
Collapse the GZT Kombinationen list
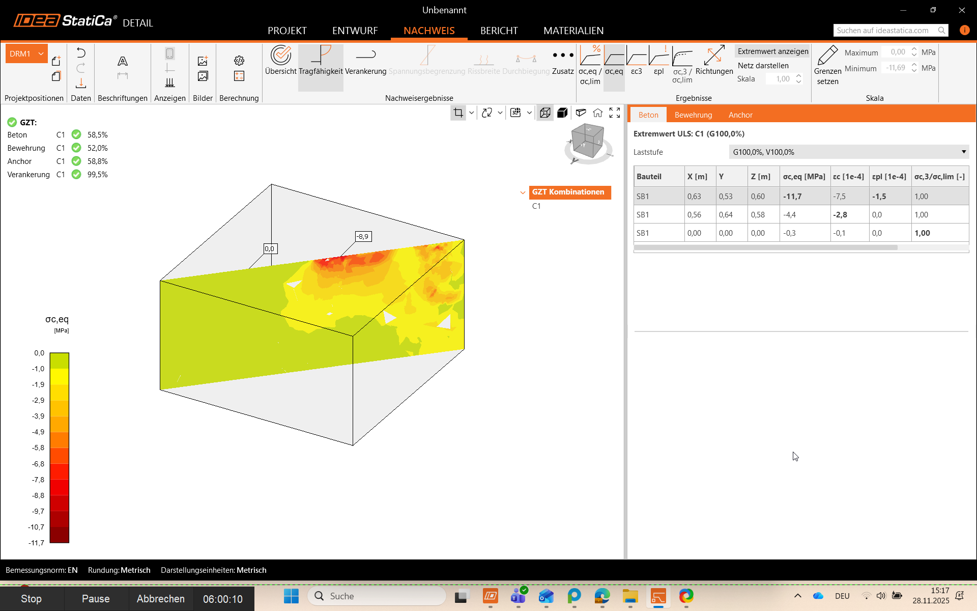[x=523, y=192]
